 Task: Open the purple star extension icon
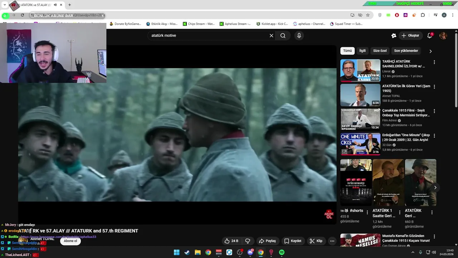405,15
